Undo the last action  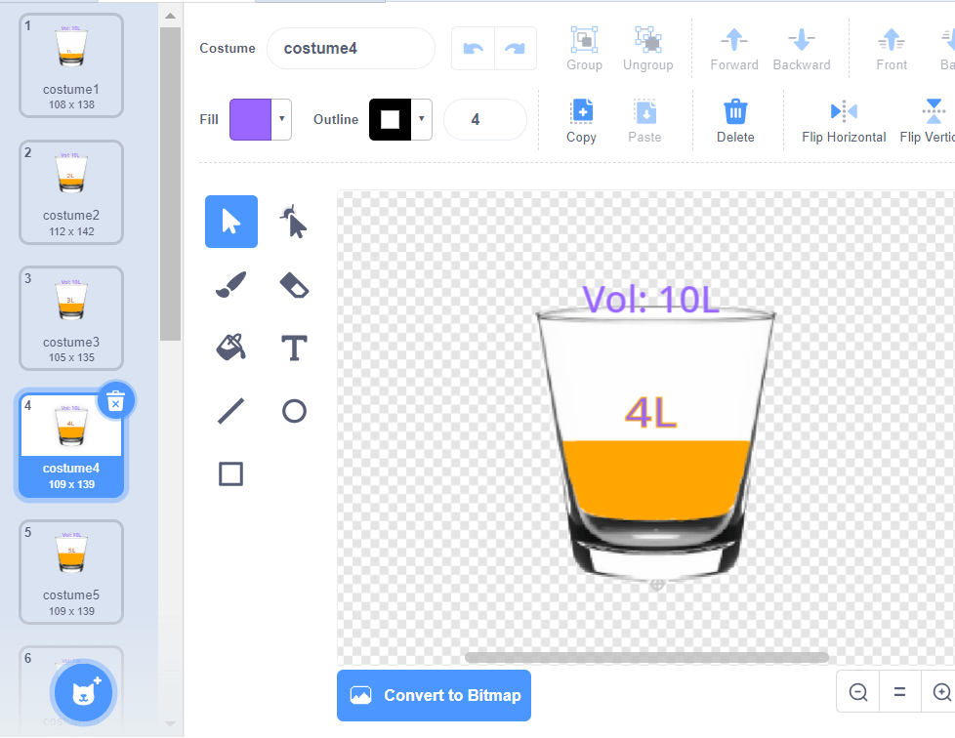point(474,49)
